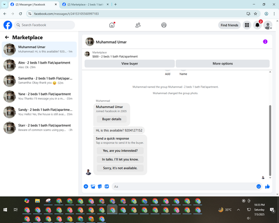This screenshot has height=223, width=279.
Task: Switch to the Marketplace browser tab
Action: (x=85, y=4)
